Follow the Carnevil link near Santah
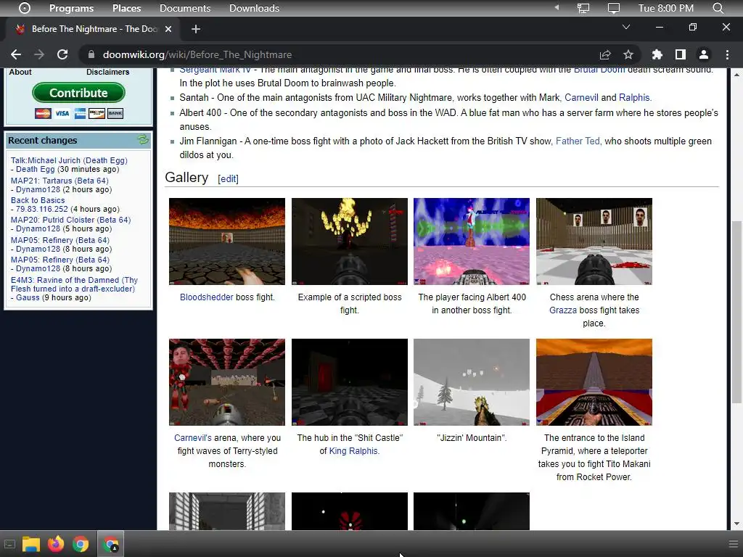Image resolution: width=743 pixels, height=557 pixels. point(581,98)
